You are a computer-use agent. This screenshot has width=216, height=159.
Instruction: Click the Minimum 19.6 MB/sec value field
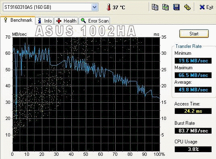193,61
